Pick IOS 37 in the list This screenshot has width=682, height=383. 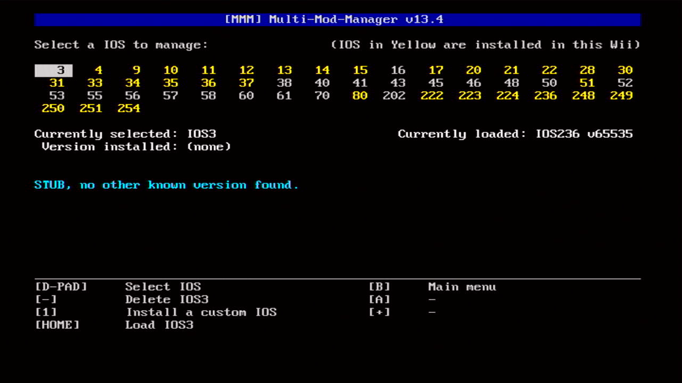pos(246,83)
